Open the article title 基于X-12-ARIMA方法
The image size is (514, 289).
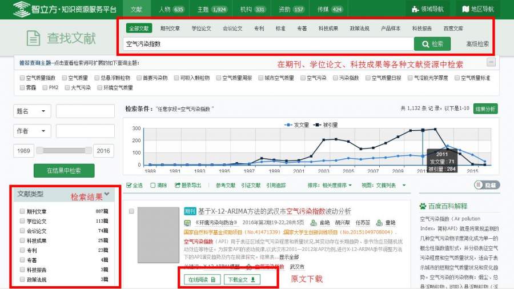(x=274, y=211)
